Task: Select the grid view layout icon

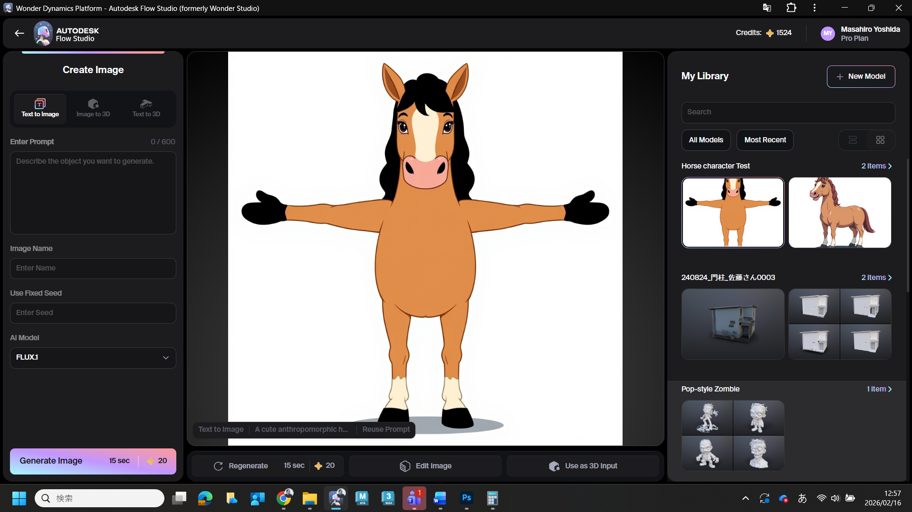Action: 880,140
